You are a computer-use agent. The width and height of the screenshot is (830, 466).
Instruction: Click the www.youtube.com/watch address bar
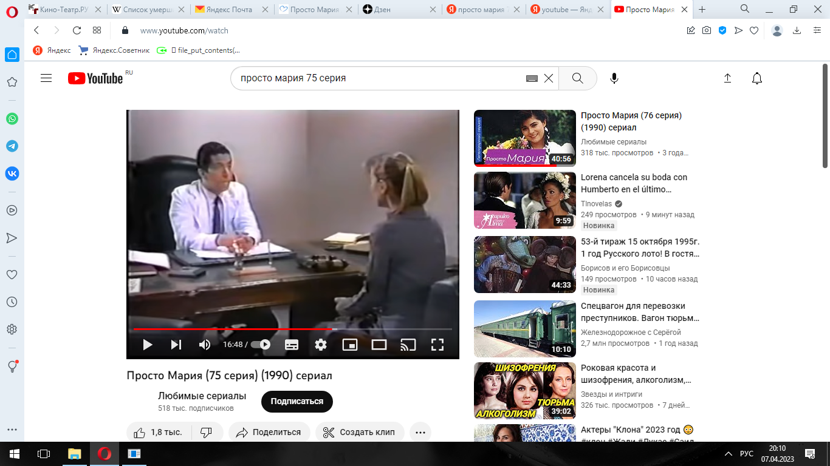click(184, 30)
